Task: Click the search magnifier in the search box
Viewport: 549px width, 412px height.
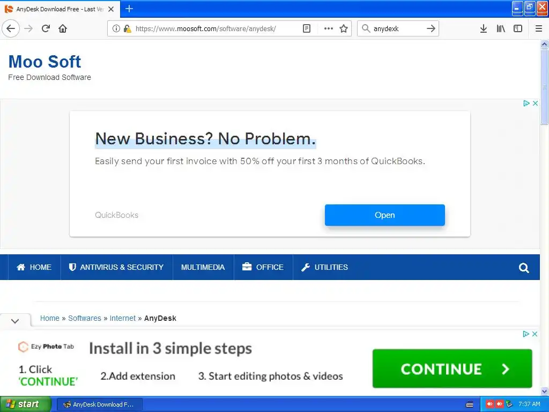Action: pos(366,28)
